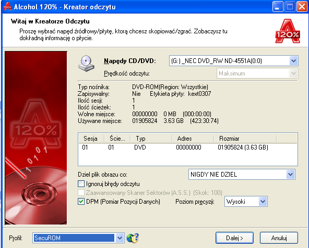Click disc label value kext0307
This screenshot has width=309, height=248.
pyautogui.click(x=199, y=94)
